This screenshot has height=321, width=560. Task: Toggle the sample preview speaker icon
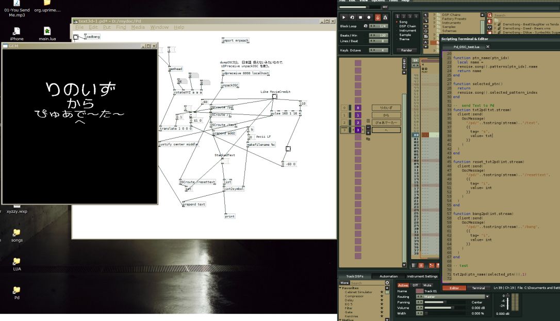pyautogui.click(x=490, y=22)
